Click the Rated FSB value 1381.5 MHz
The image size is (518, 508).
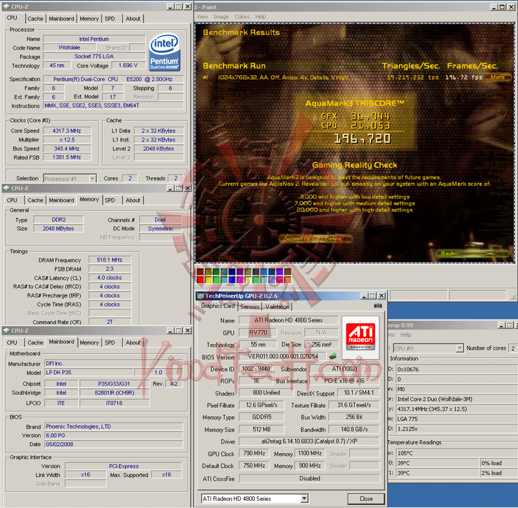(67, 157)
